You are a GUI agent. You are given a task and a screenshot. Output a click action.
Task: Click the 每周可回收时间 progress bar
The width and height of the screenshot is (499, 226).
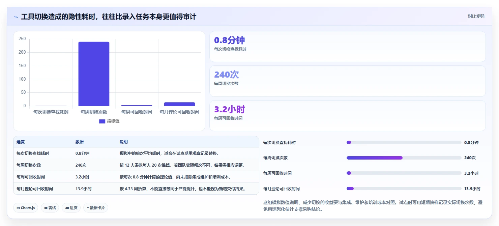pos(404,173)
